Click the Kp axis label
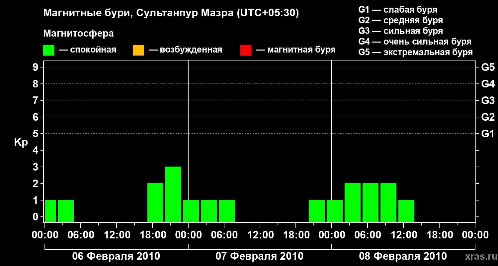Screen dimensions: 498x266 [x=21, y=142]
